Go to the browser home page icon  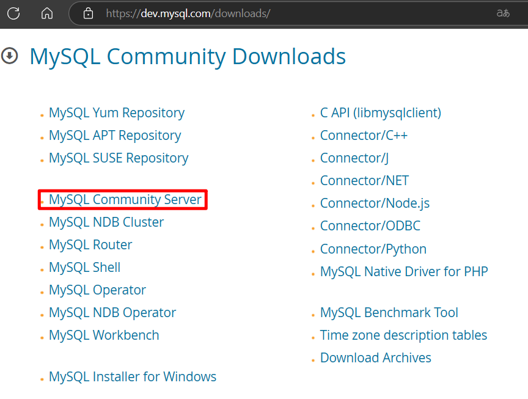click(x=47, y=13)
